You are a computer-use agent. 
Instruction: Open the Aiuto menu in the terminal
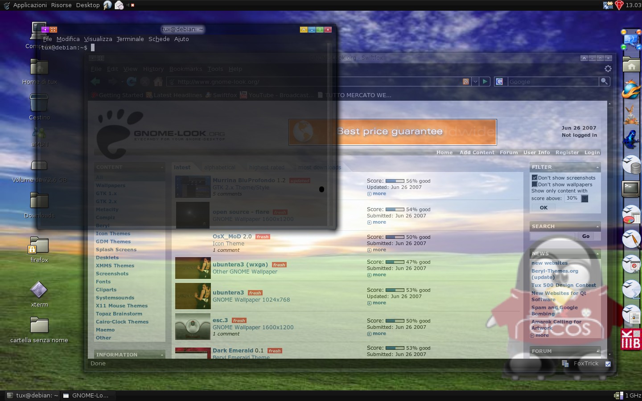[x=181, y=39]
